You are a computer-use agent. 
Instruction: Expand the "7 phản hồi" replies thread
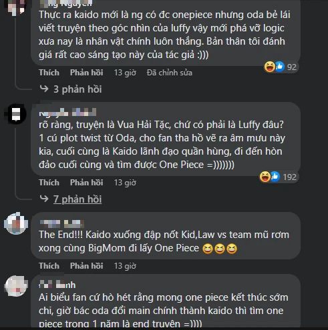[77, 199]
